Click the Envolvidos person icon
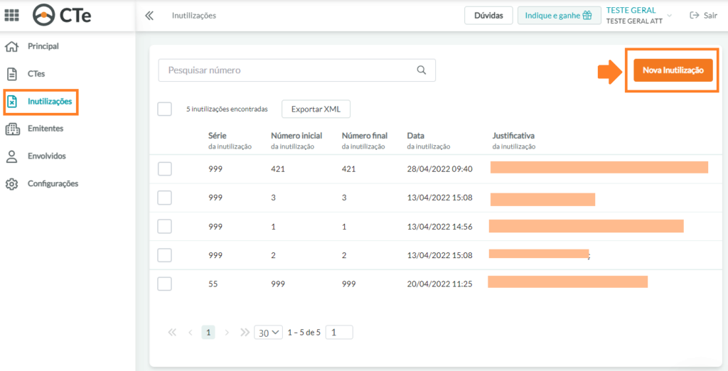This screenshot has width=728, height=371. [11, 156]
